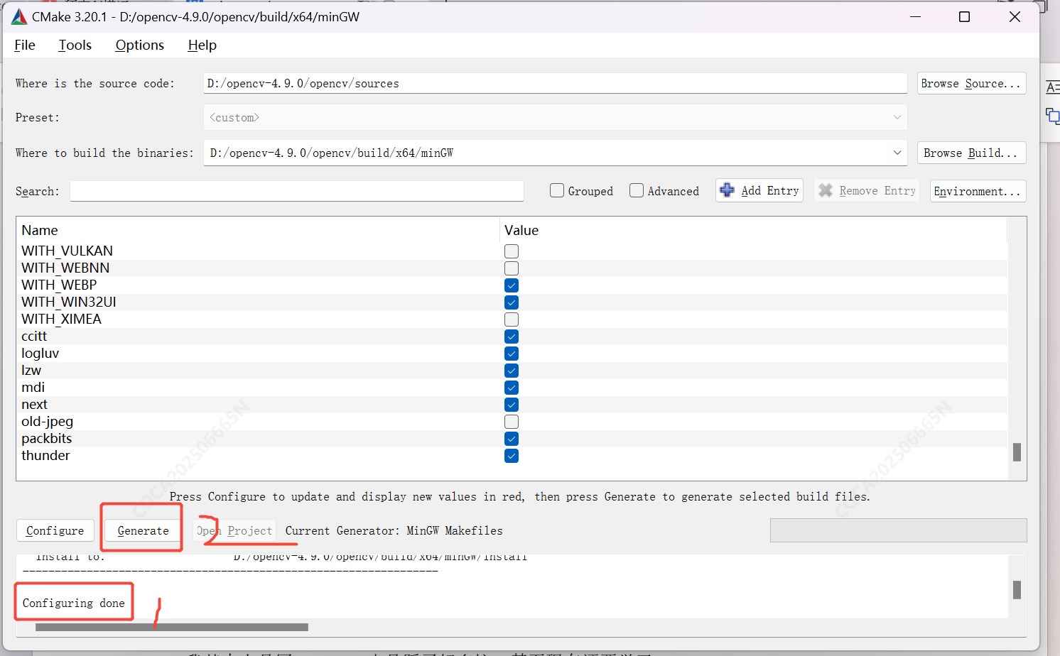This screenshot has height=656, width=1060.
Task: Uncheck the packbits option
Action: 512,439
